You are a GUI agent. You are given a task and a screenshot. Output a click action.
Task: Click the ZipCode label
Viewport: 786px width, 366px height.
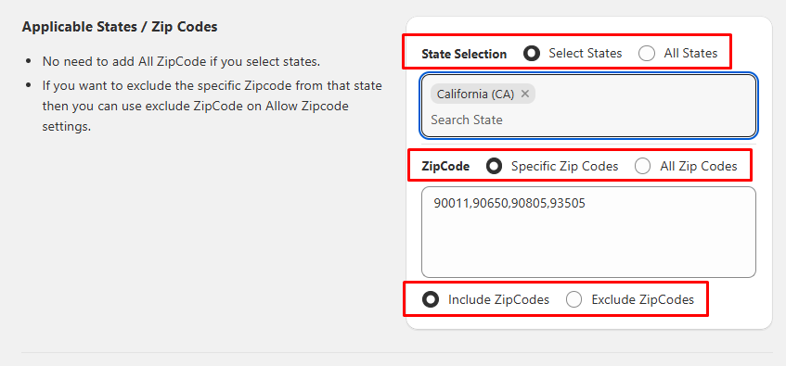[x=445, y=167]
